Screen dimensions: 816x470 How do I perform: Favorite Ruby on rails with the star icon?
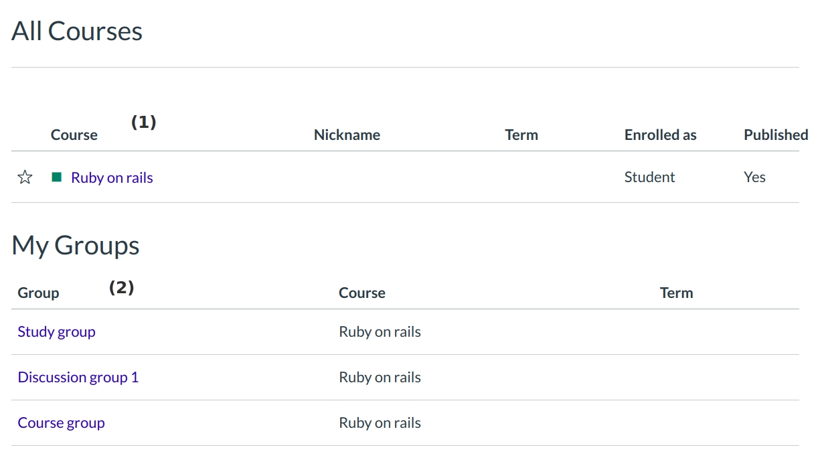tap(25, 177)
